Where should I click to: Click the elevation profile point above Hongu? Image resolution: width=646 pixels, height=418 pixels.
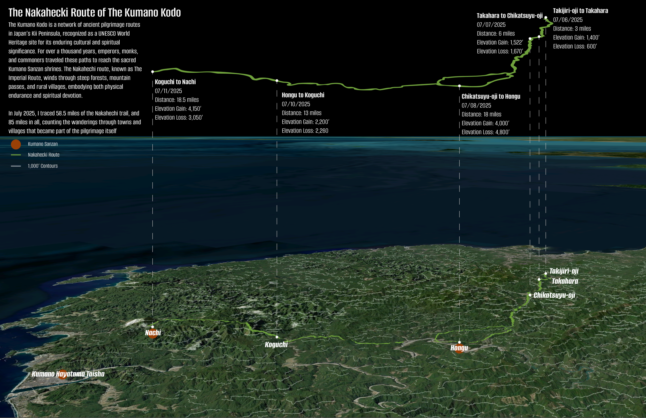459,86
